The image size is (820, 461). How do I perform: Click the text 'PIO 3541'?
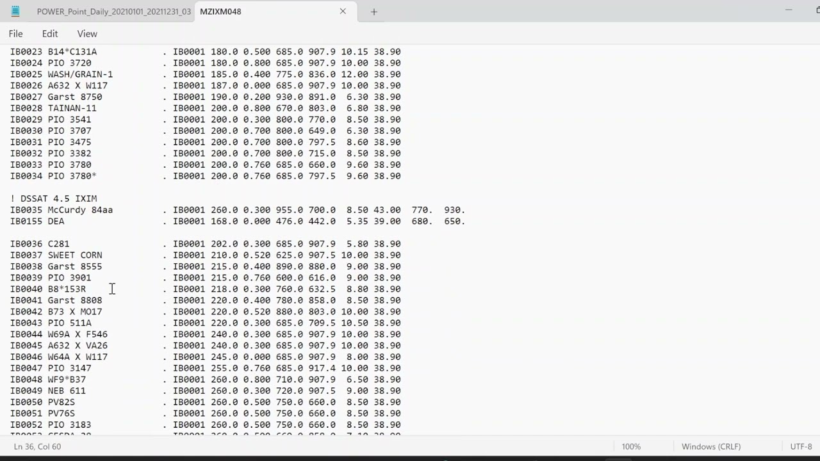70,120
